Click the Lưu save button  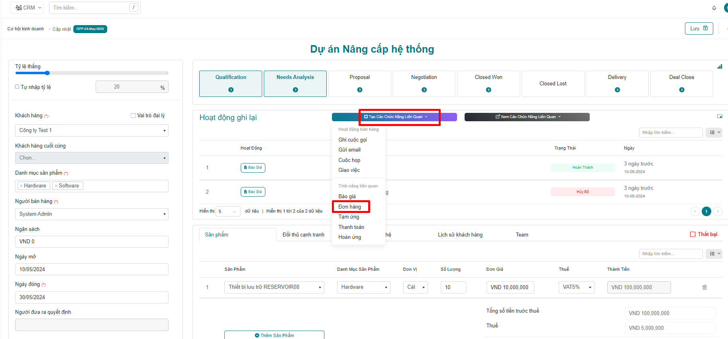point(699,28)
